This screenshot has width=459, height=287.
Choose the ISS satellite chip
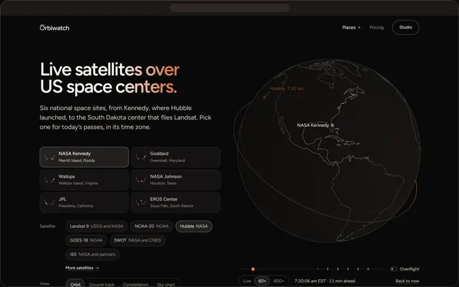[92, 254]
